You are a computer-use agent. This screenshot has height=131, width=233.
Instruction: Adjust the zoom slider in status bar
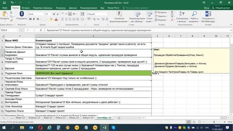coord(214,122)
